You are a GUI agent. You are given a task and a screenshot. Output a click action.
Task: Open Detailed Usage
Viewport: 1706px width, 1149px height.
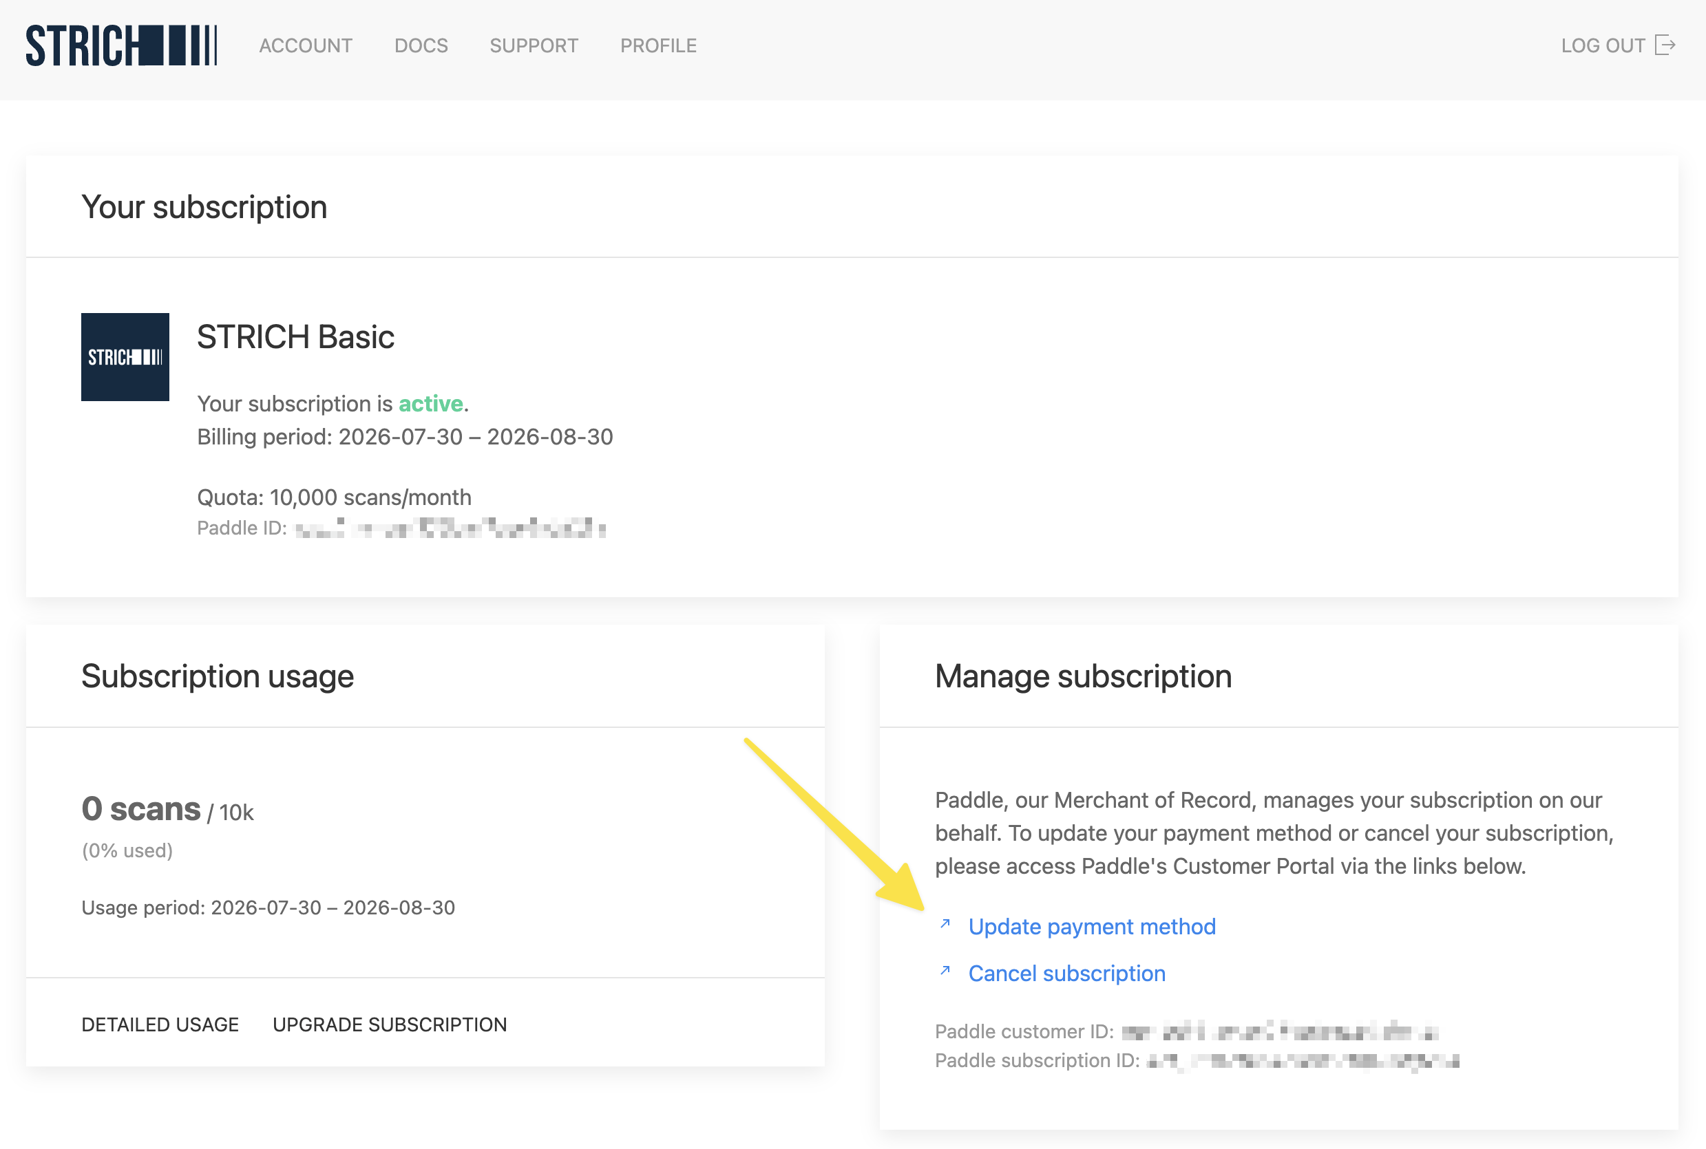tap(160, 1024)
